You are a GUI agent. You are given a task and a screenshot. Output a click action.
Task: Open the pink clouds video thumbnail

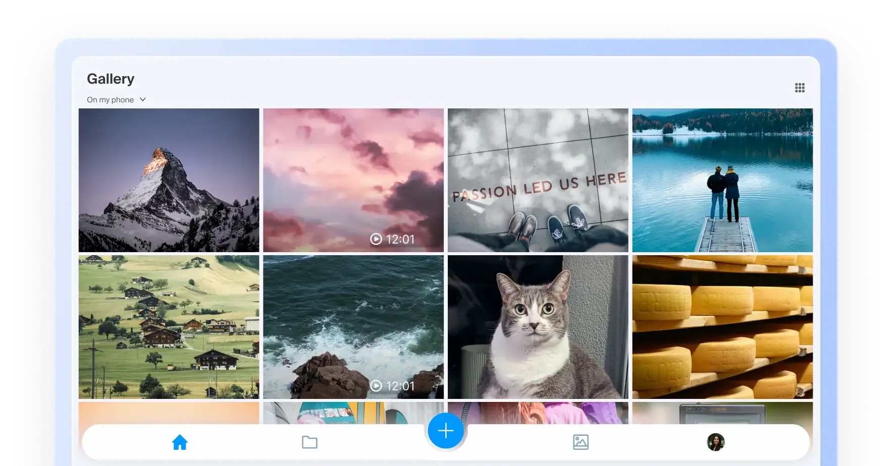(353, 180)
